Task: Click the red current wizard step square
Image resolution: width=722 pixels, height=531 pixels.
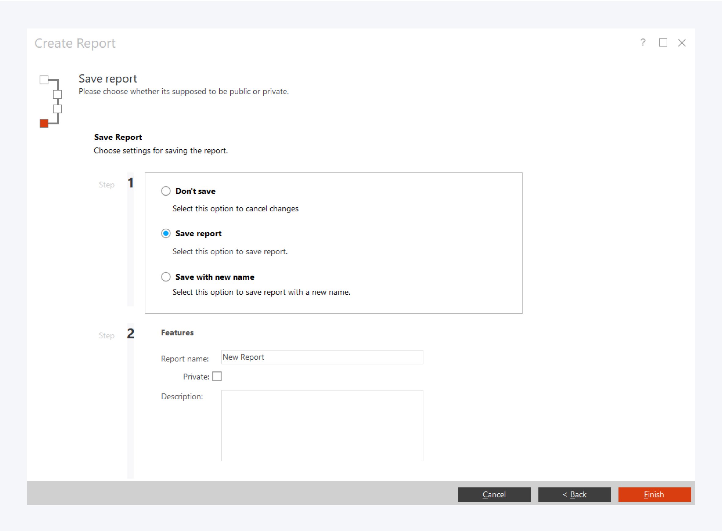Action: [44, 123]
